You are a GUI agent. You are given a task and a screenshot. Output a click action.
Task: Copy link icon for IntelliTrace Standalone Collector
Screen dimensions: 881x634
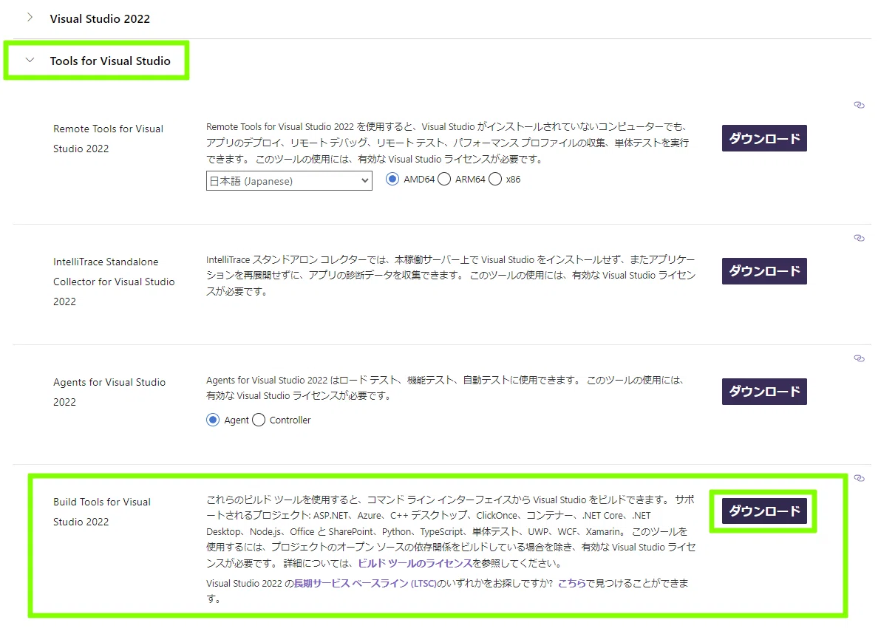click(859, 238)
